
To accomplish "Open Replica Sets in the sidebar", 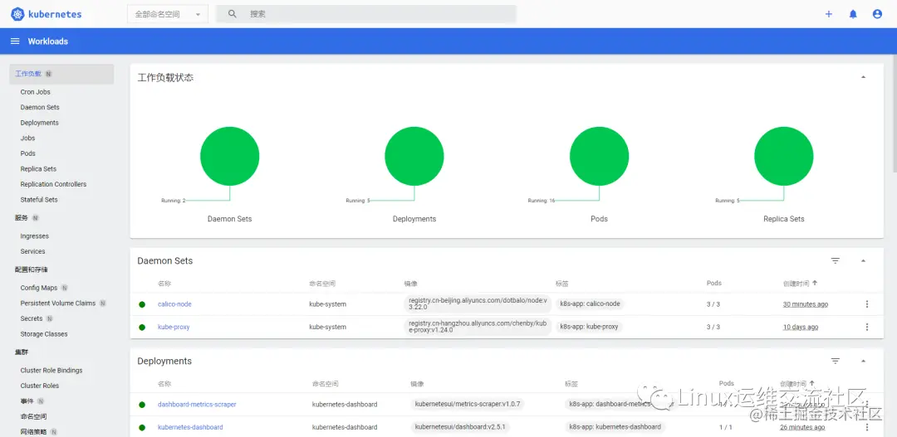I will coord(38,169).
